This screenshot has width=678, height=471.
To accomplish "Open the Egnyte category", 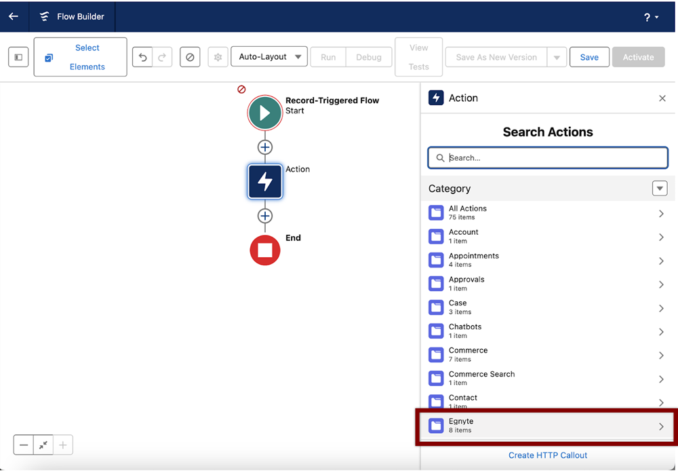I will pyautogui.click(x=548, y=426).
